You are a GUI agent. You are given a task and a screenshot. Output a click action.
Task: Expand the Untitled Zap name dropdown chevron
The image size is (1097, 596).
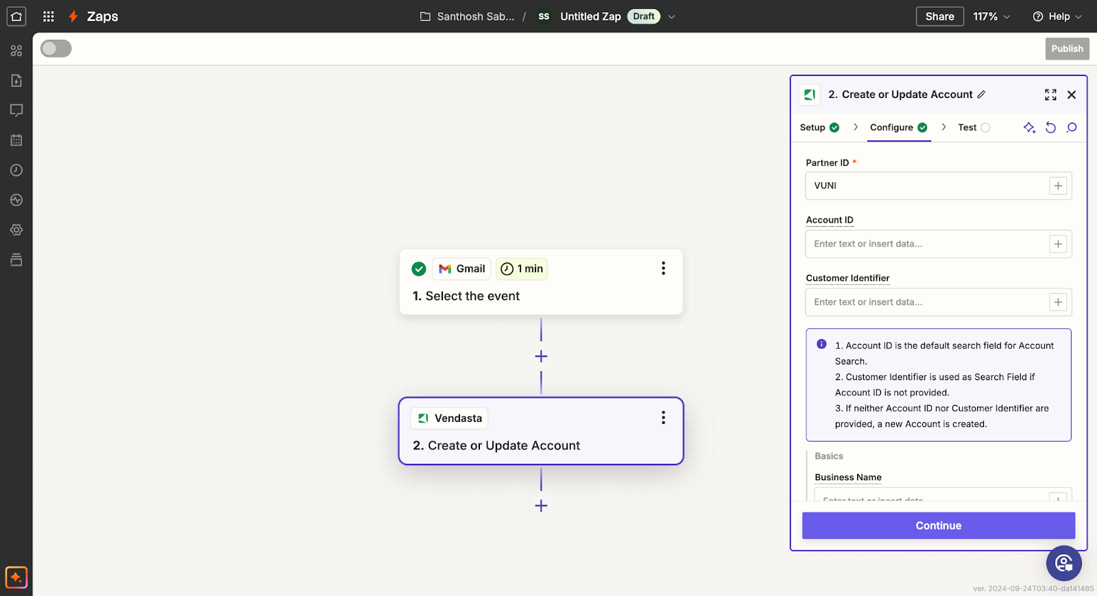(671, 16)
